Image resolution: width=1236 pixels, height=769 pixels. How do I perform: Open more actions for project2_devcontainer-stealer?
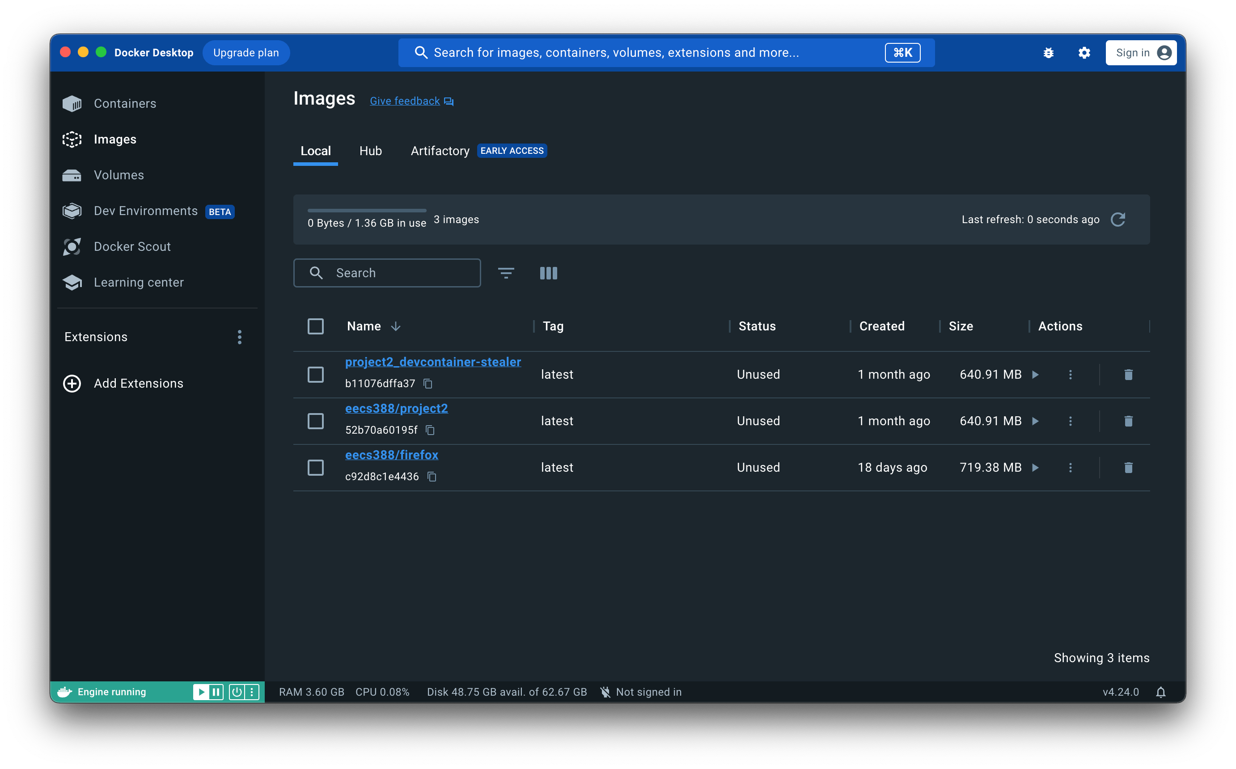point(1070,375)
